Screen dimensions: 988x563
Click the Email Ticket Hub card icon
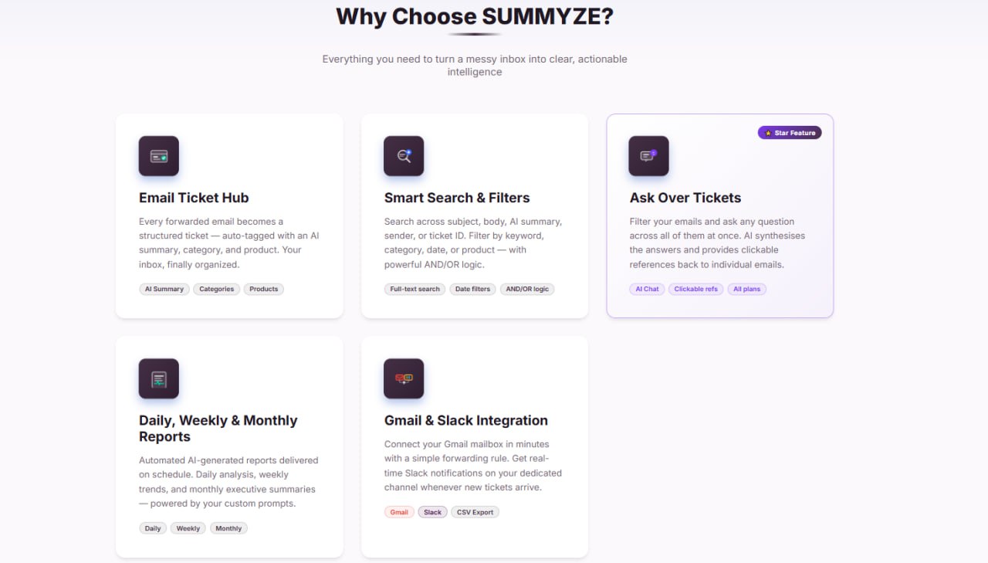(x=158, y=155)
